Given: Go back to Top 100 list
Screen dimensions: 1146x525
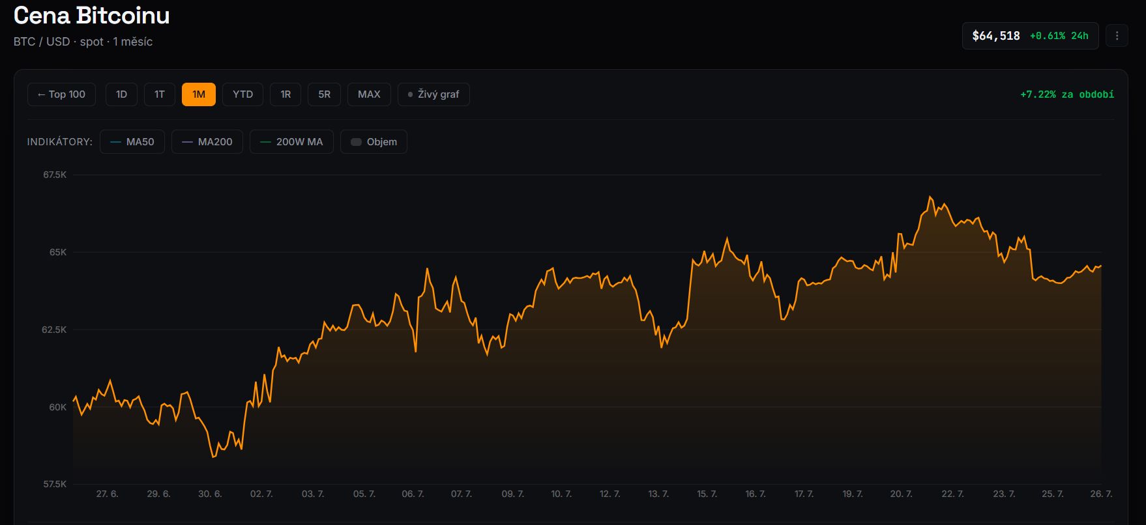Looking at the screenshot, I should (61, 94).
